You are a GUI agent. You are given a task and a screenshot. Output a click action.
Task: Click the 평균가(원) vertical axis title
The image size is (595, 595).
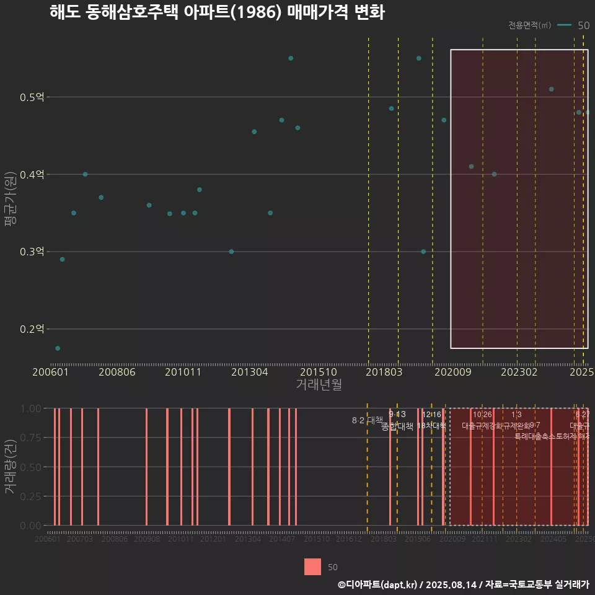[x=11, y=198]
